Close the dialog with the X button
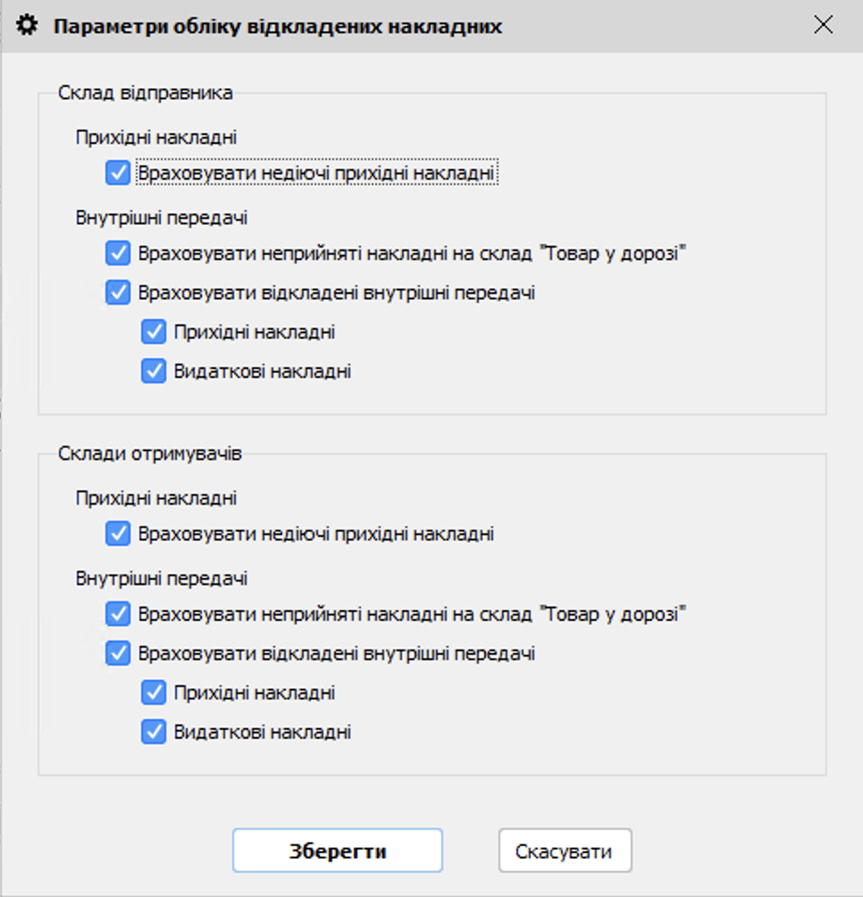Viewport: 863px width, 897px height. [x=823, y=26]
